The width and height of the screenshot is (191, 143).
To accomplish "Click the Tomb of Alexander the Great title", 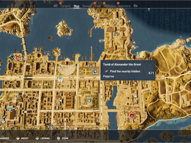I will point(122,64).
